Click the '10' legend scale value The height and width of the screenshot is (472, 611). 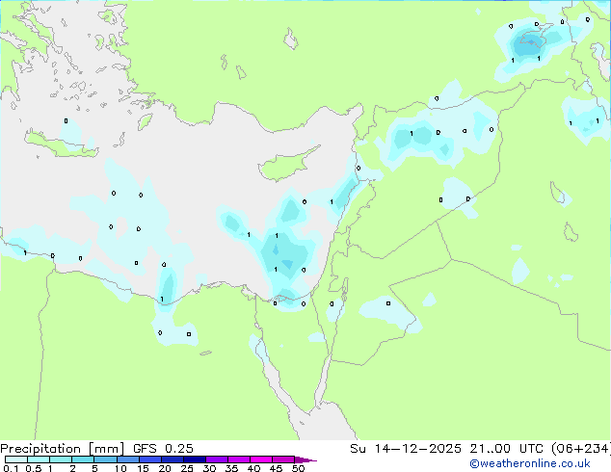point(120,468)
